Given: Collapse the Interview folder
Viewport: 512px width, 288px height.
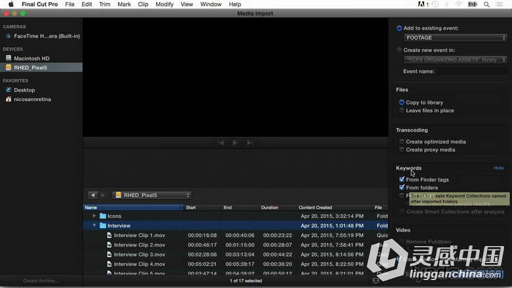Looking at the screenshot, I should (94, 226).
